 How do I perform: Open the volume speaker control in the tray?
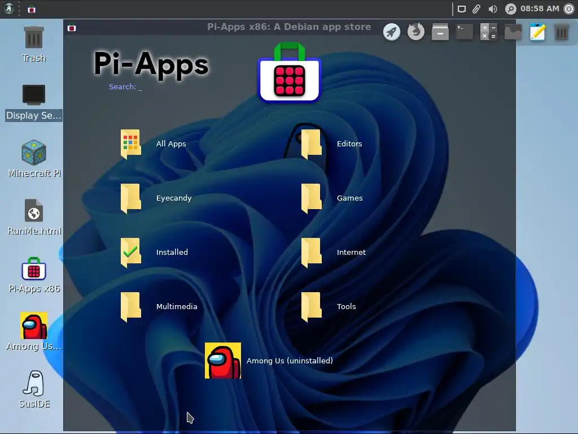493,9
